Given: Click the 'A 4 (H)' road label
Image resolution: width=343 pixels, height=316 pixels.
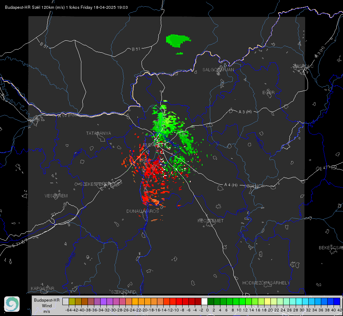Looking at the screenshot, I should tap(231, 185).
